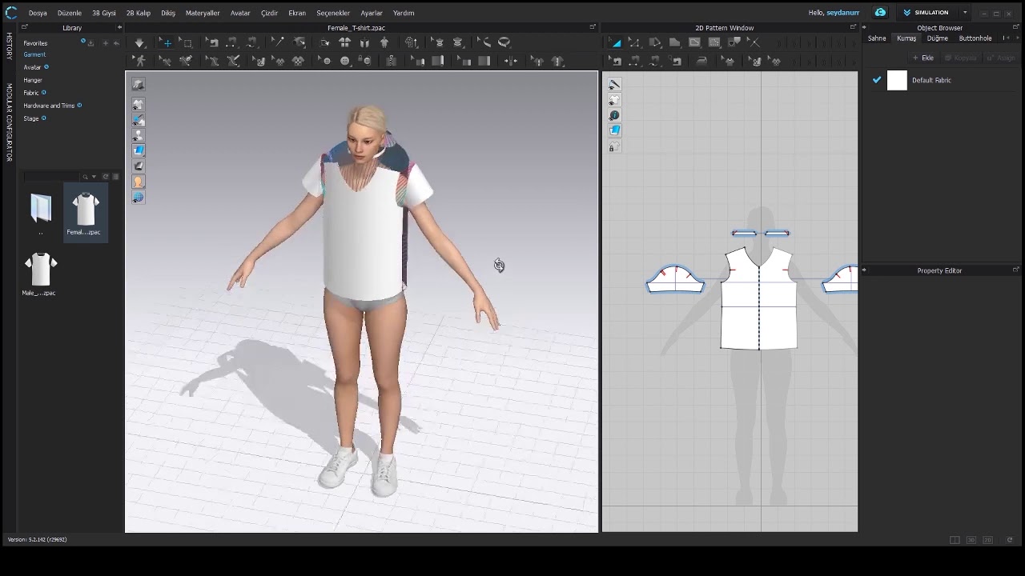This screenshot has height=576, width=1025.
Task: Switch Library to list view icon
Action: click(x=115, y=177)
